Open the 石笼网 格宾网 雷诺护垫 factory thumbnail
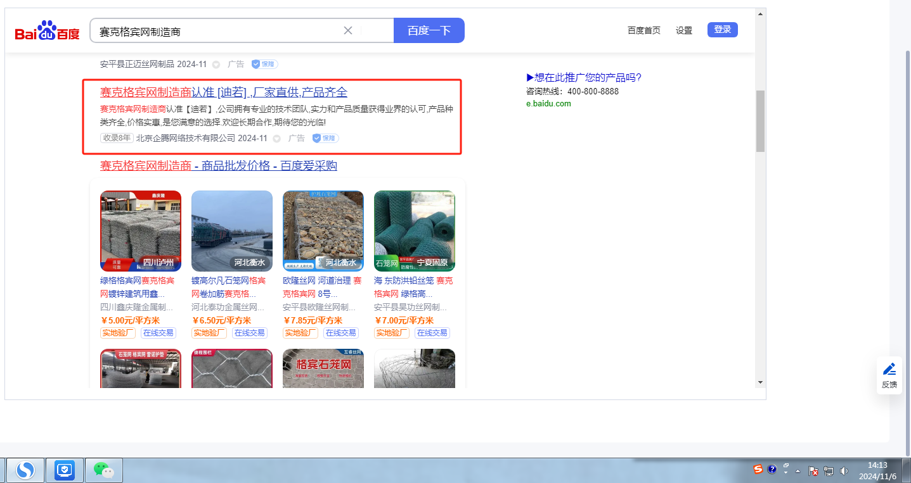 click(x=141, y=368)
